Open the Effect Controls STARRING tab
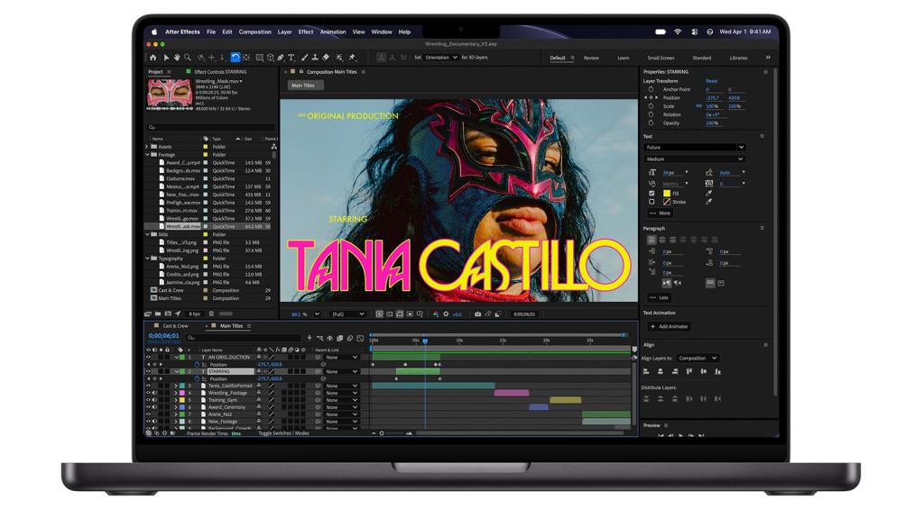This screenshot has width=924, height=509. [x=220, y=72]
